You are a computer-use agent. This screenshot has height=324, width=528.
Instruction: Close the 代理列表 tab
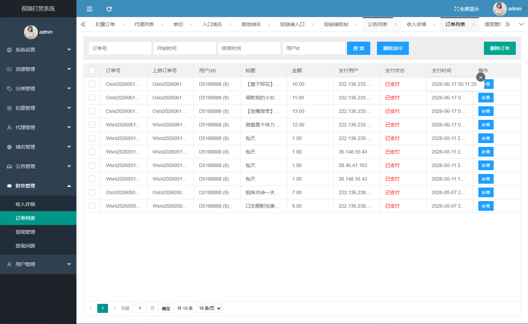pyautogui.click(x=162, y=24)
